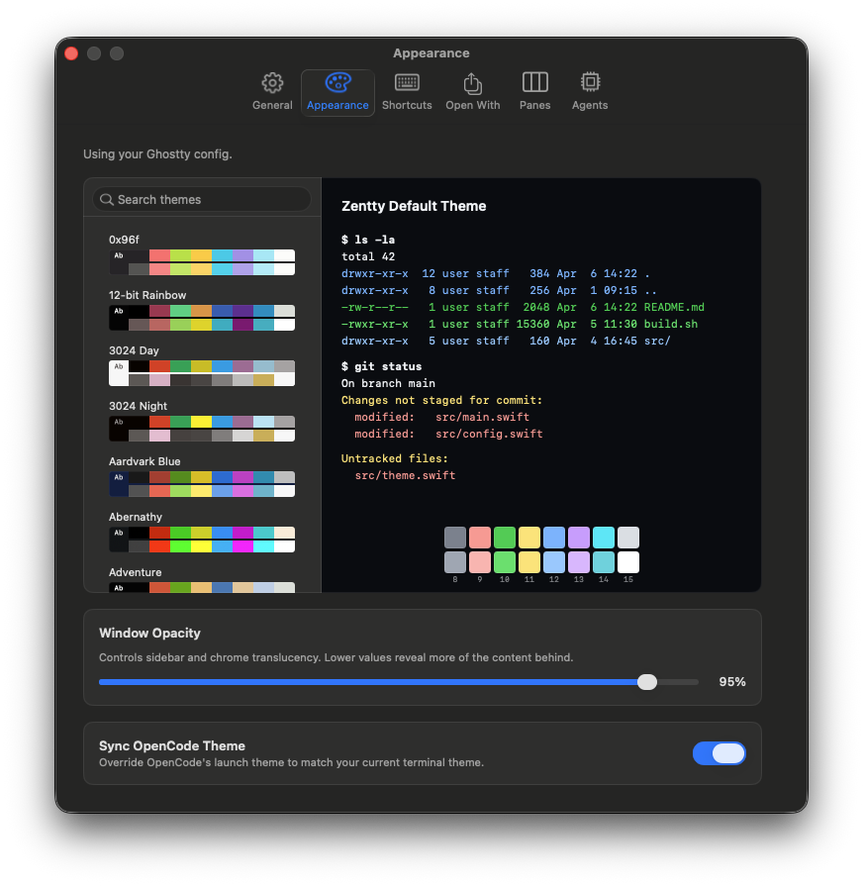Click the build.sh filename in preview

pyautogui.click(x=670, y=325)
